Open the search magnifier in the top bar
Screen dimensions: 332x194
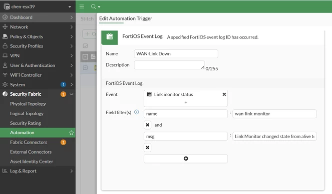coord(93,6)
